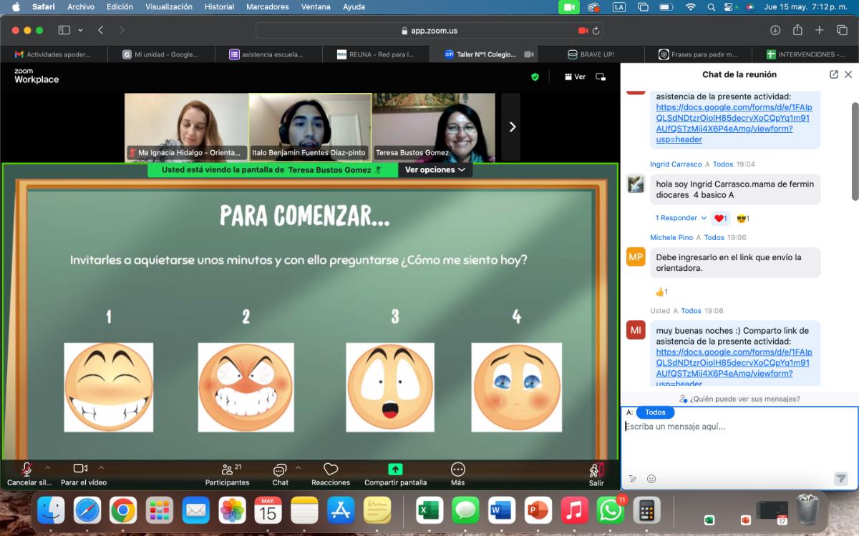The image size is (859, 536).
Task: Toggle the Chat panel button
Action: click(x=280, y=470)
